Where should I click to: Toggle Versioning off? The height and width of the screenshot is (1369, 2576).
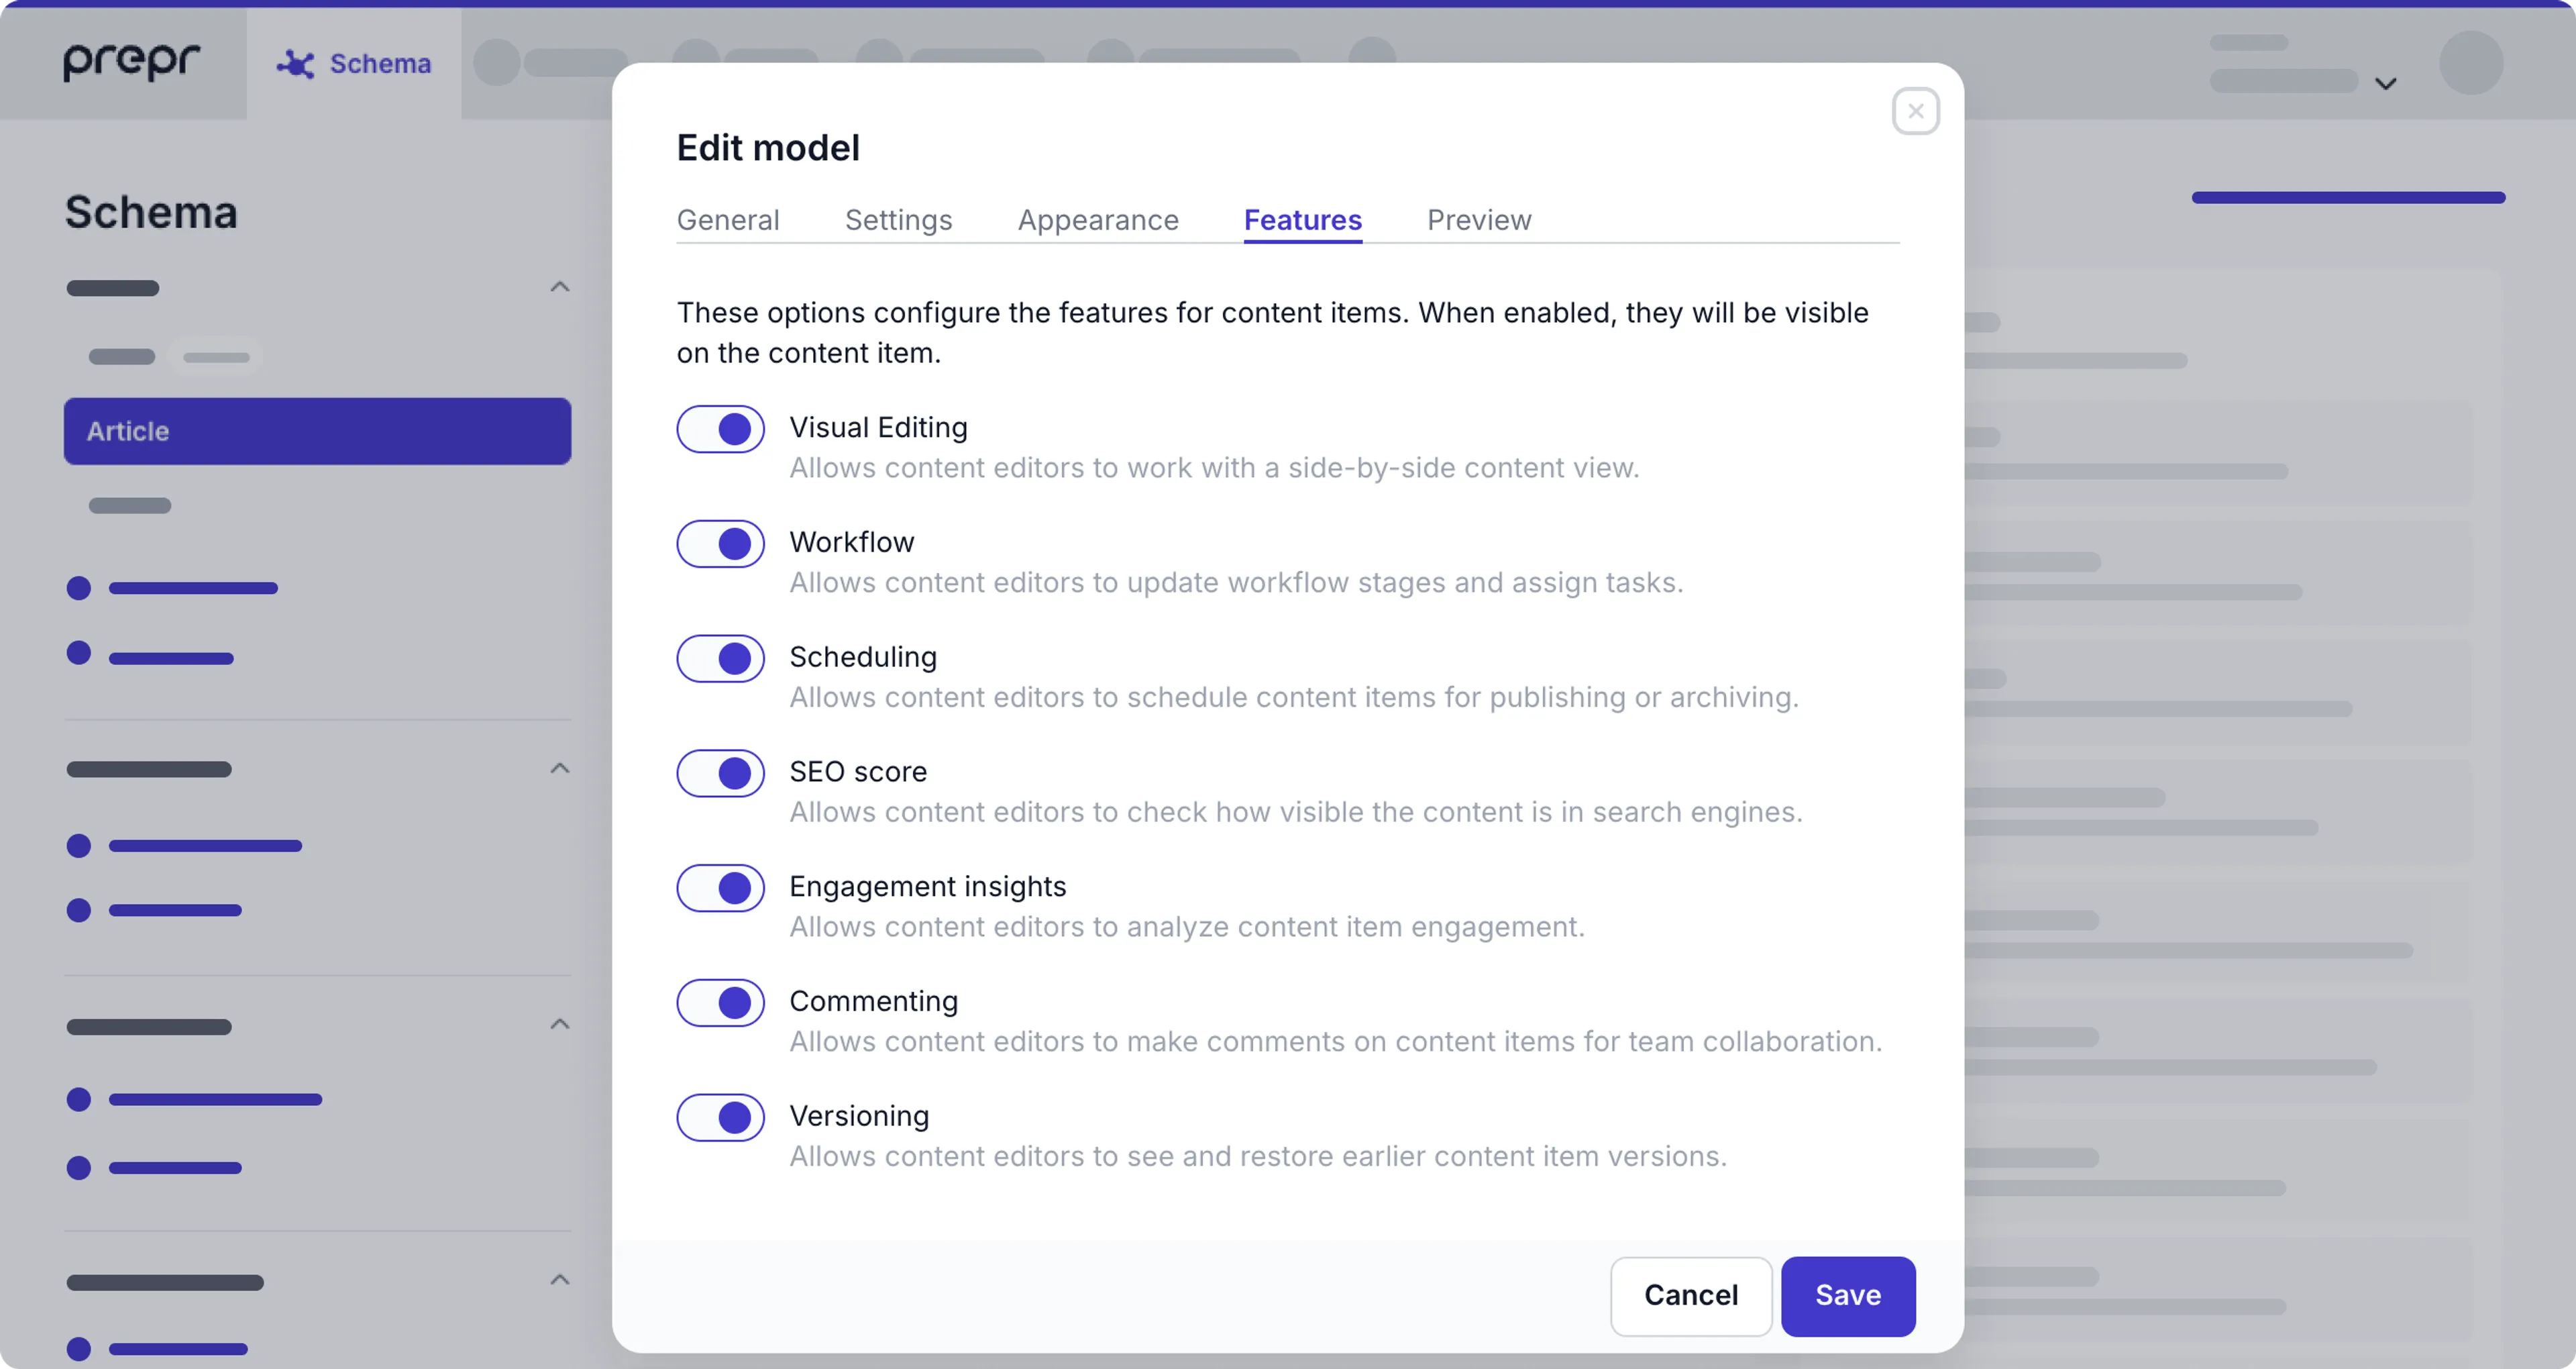pyautogui.click(x=720, y=1117)
